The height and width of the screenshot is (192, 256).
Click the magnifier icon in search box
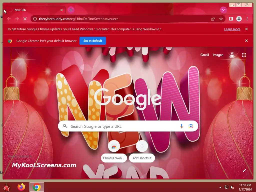click(x=65, y=126)
